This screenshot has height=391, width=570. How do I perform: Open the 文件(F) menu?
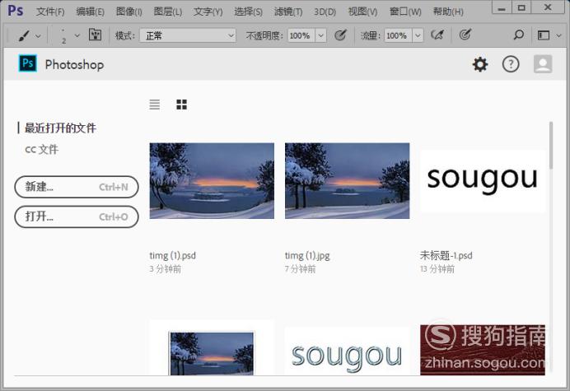[50, 12]
